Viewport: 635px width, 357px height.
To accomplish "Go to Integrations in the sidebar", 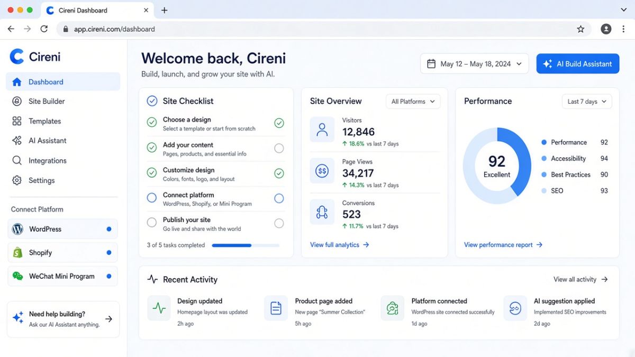I will pyautogui.click(x=63, y=161).
